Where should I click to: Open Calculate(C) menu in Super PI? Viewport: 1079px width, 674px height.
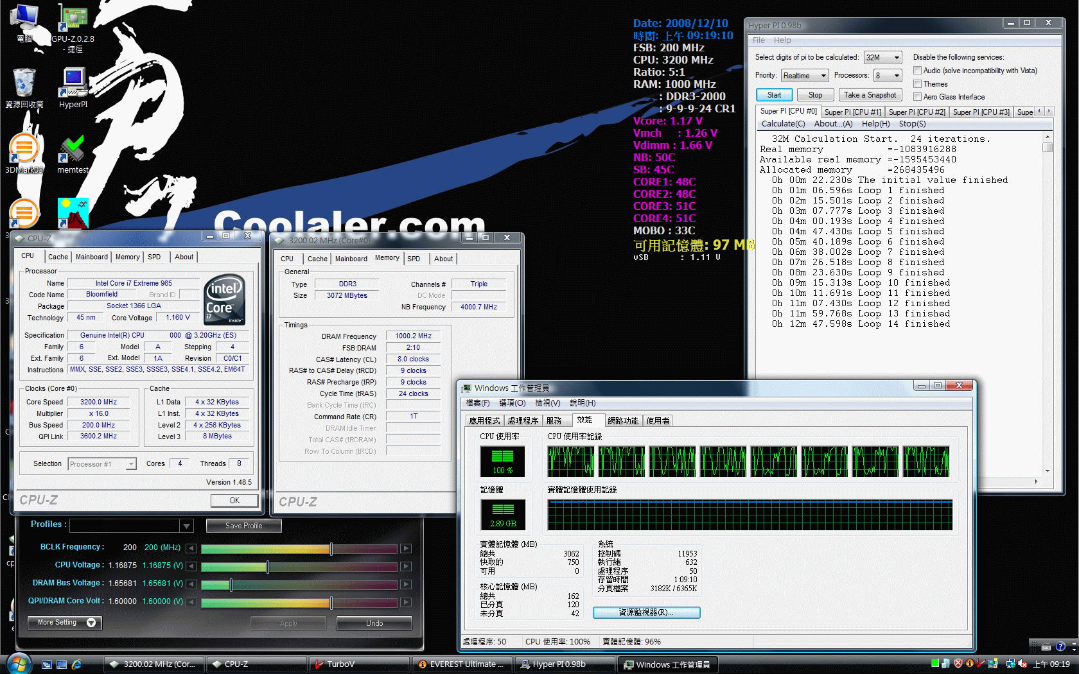[x=783, y=124]
